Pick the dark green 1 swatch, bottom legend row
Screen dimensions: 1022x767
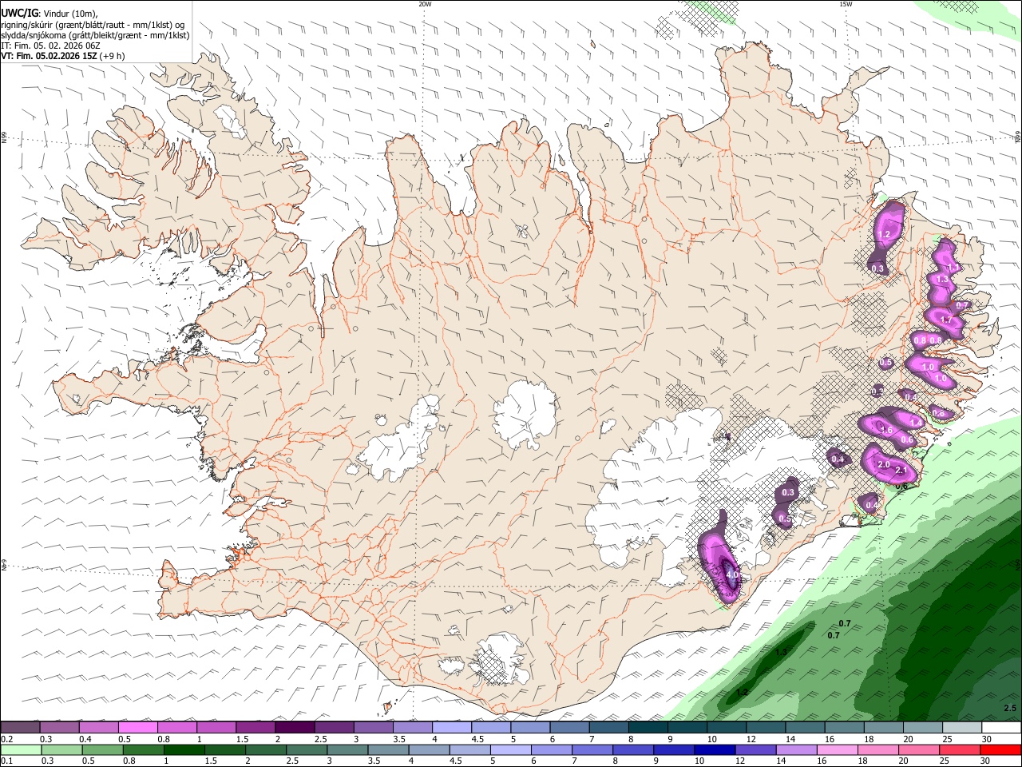click(184, 750)
